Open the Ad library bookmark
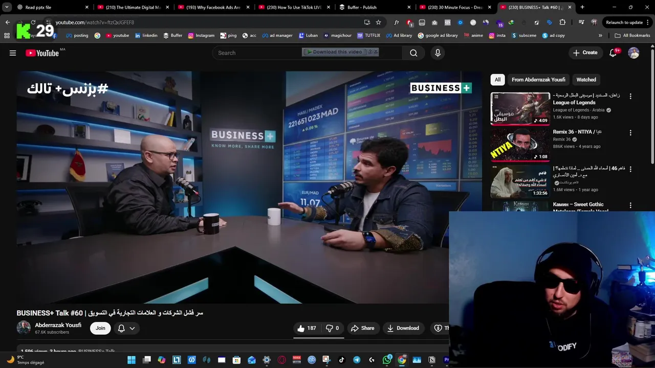655x368 pixels. click(399, 35)
